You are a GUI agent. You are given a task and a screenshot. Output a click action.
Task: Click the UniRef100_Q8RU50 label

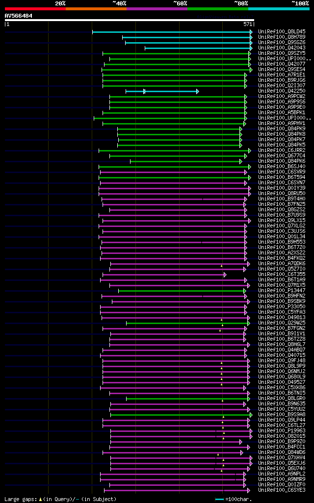pyautogui.click(x=282, y=194)
